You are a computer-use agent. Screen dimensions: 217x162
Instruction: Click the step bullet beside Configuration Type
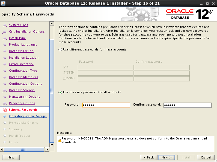click(5, 71)
